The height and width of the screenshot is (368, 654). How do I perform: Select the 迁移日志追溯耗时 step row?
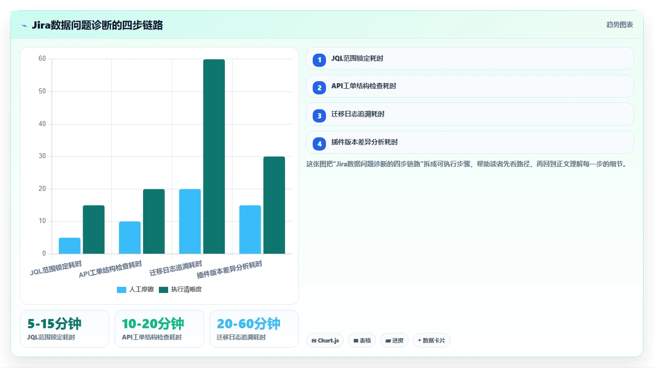coord(470,114)
